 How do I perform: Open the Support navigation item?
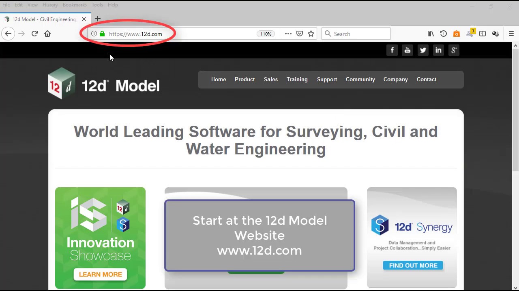click(x=327, y=80)
